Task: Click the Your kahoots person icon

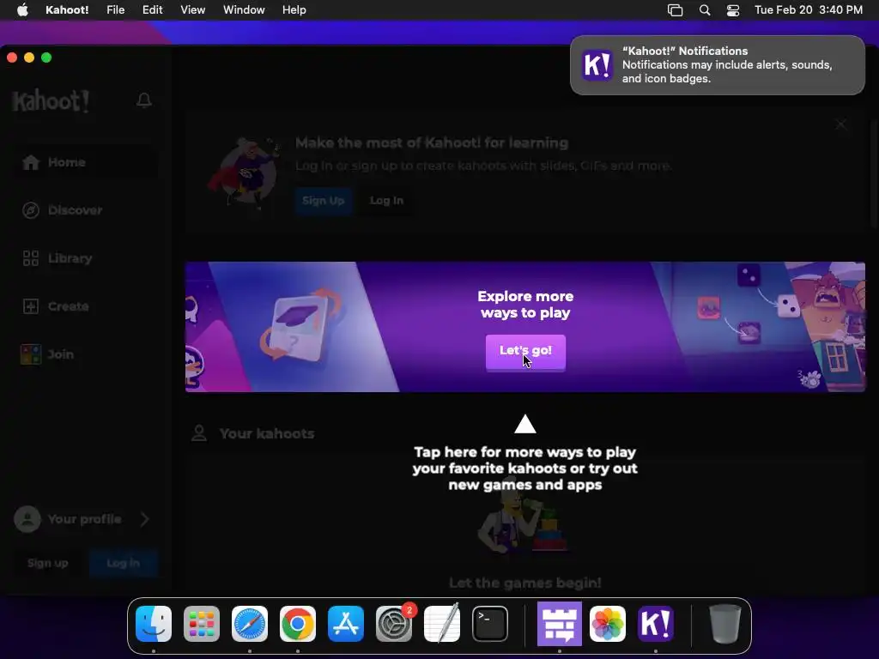Action: (199, 433)
